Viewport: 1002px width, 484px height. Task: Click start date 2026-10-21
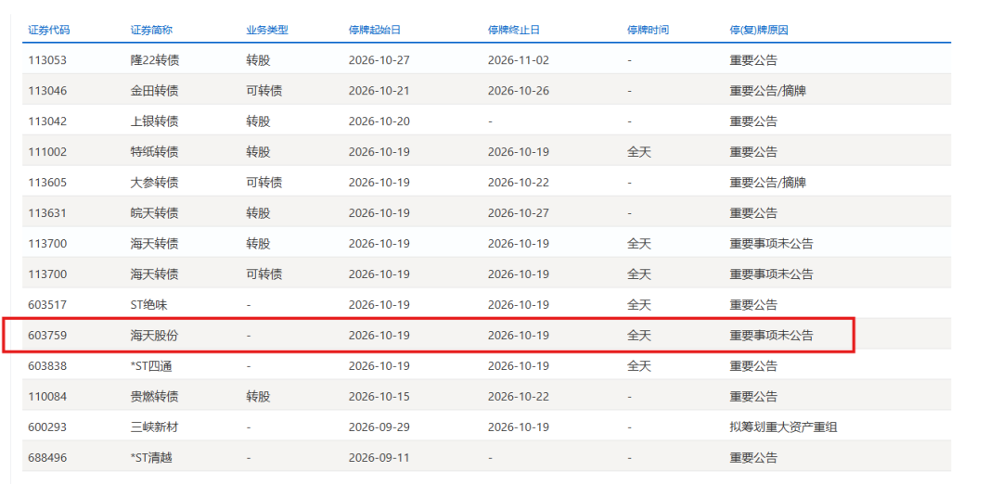[379, 91]
